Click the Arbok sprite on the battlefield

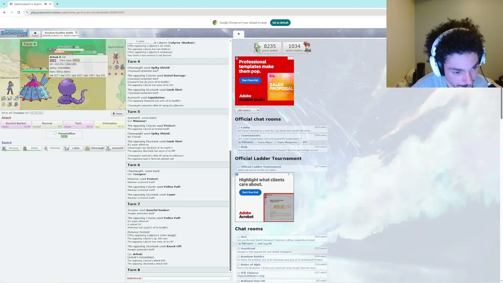click(72, 92)
